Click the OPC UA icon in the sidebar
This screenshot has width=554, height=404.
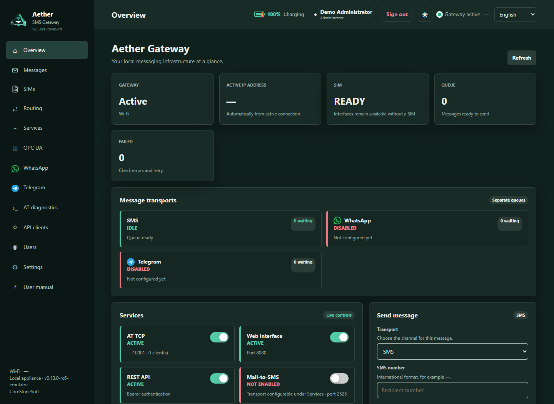15,148
